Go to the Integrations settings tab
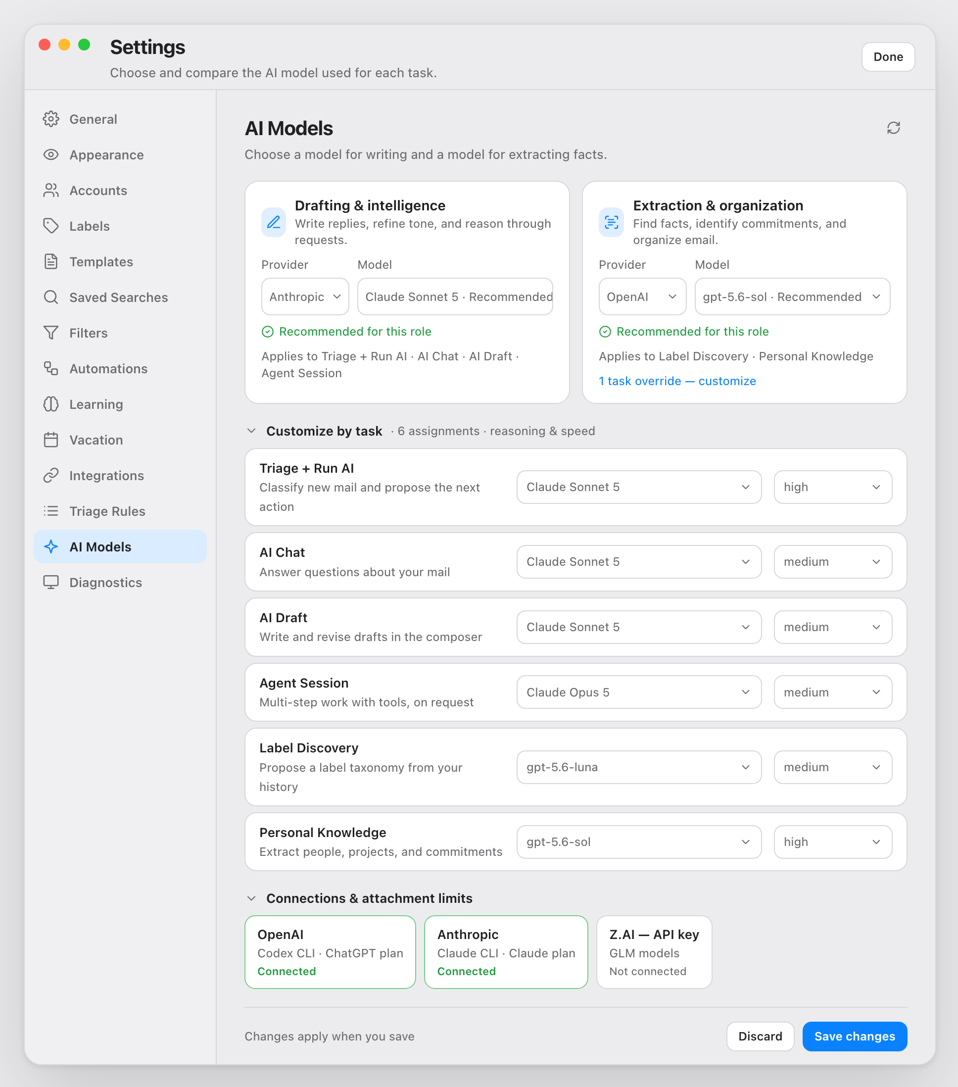The width and height of the screenshot is (958, 1087). (x=120, y=475)
